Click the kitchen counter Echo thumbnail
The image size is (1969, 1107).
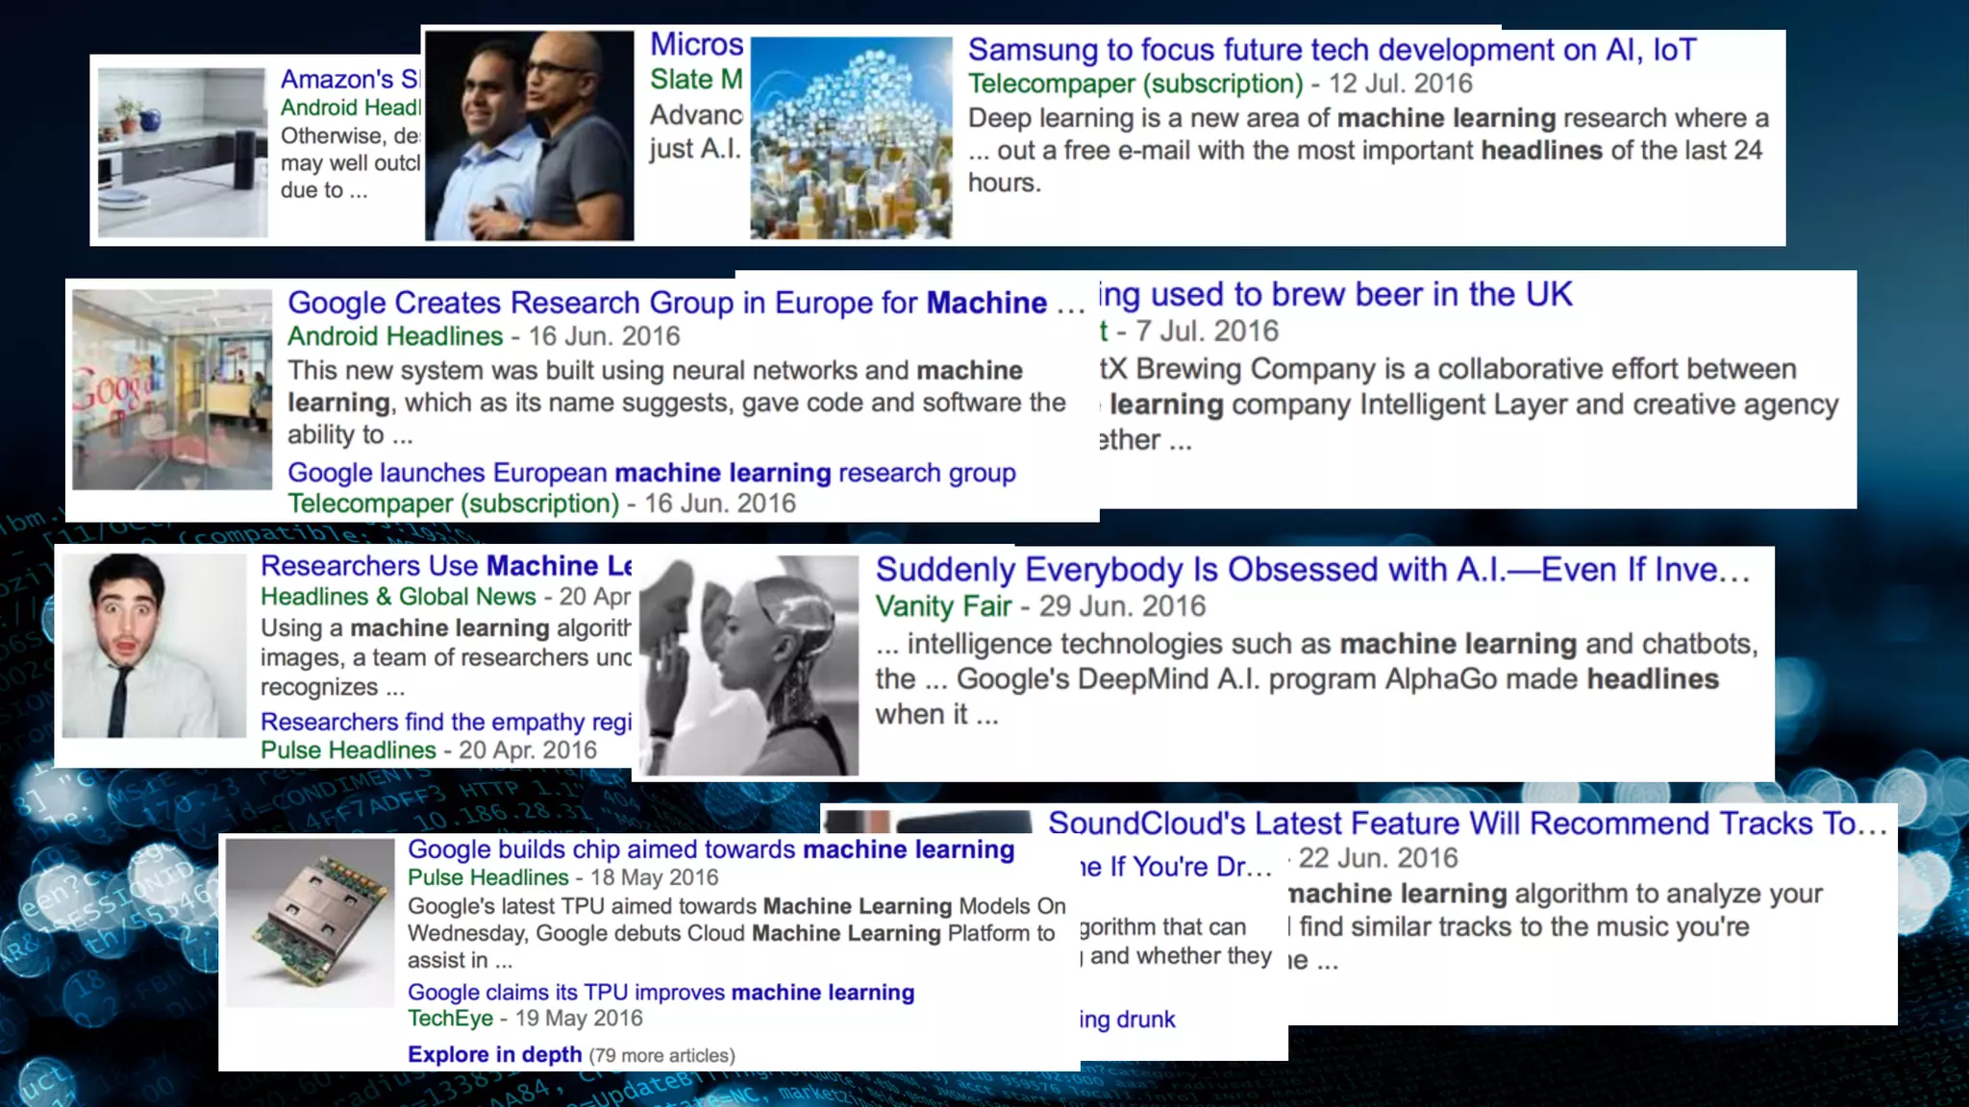pos(183,152)
